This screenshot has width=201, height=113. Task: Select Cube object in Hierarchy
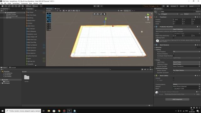tap(10, 18)
